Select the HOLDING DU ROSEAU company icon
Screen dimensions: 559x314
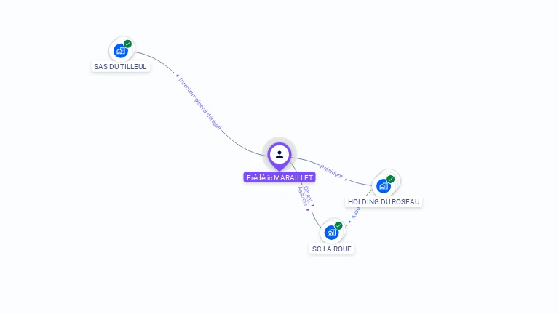click(x=384, y=186)
